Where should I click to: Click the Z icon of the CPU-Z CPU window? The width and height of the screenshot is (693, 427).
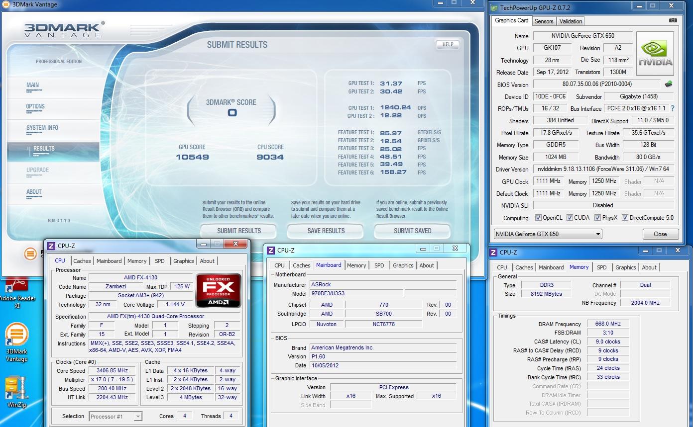point(51,246)
